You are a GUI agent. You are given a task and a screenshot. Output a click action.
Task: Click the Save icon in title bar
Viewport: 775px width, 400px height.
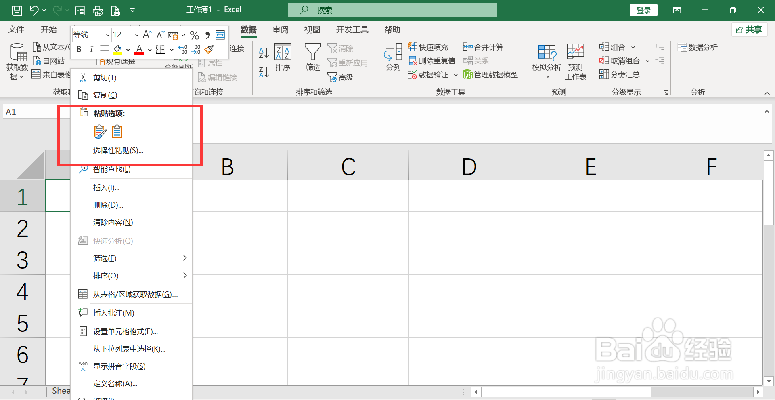pyautogui.click(x=17, y=11)
